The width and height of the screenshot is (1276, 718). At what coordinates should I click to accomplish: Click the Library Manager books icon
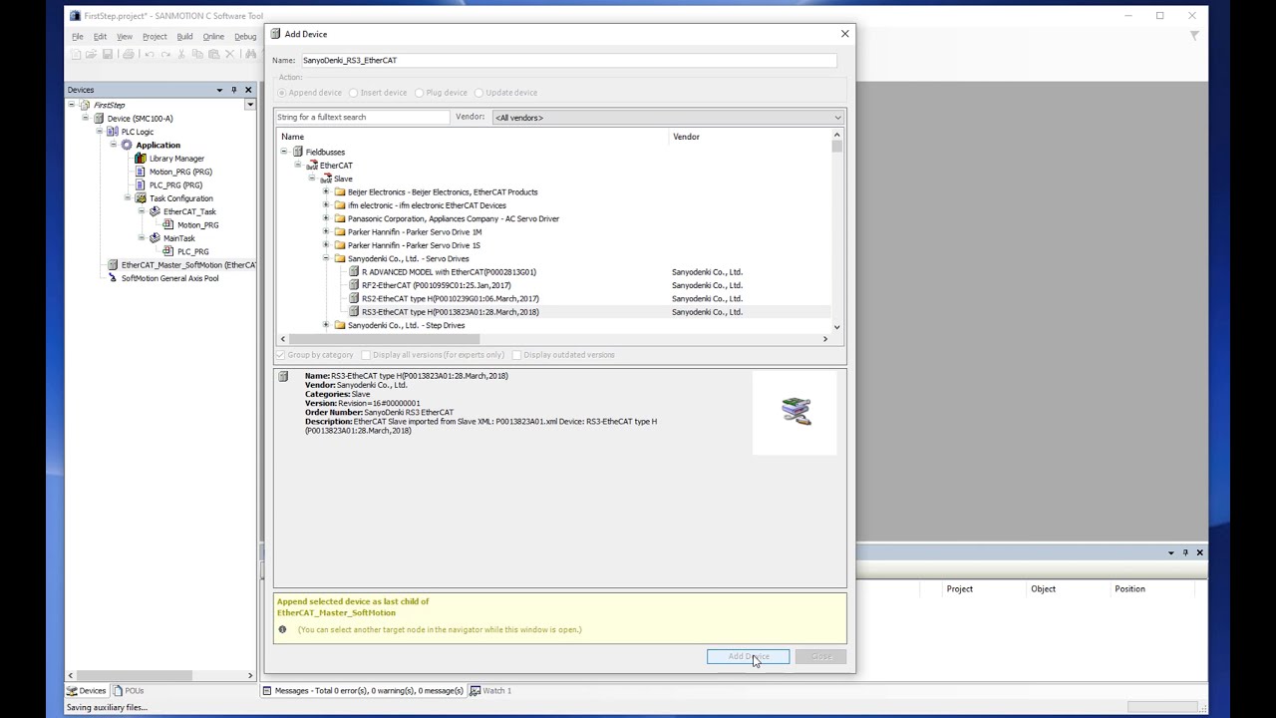(x=141, y=158)
